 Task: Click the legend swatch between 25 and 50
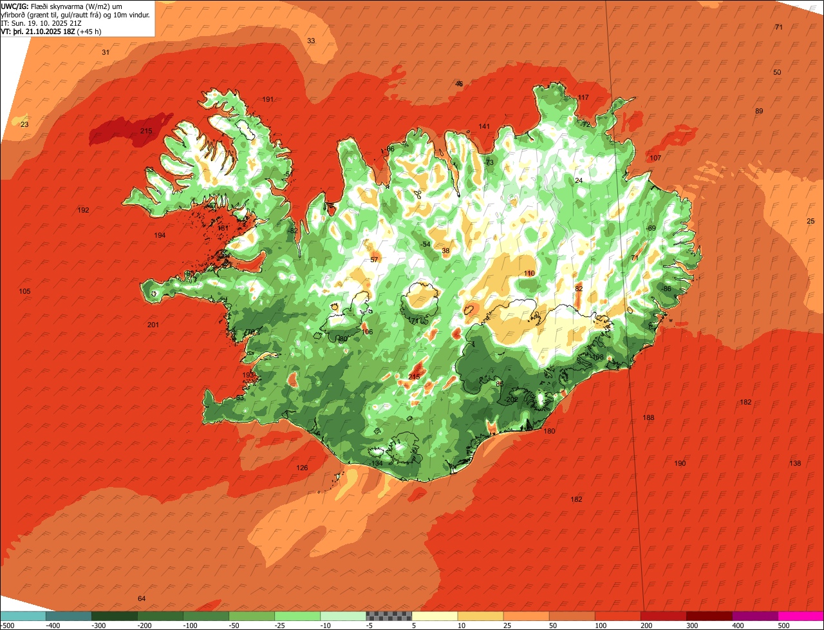coord(526,616)
